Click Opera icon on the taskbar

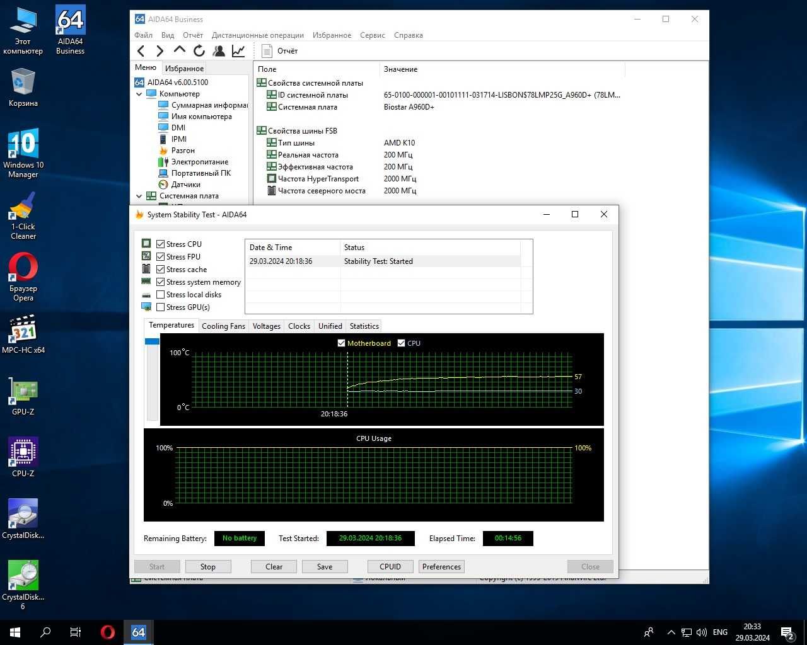tap(108, 632)
